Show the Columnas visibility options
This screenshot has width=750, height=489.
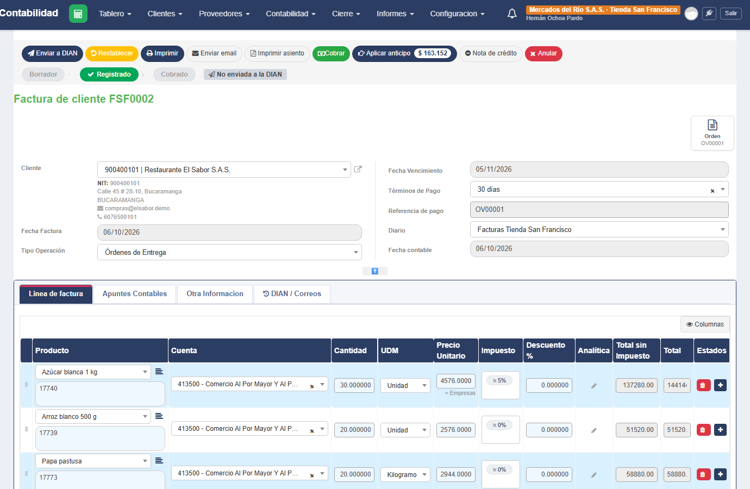pyautogui.click(x=705, y=324)
